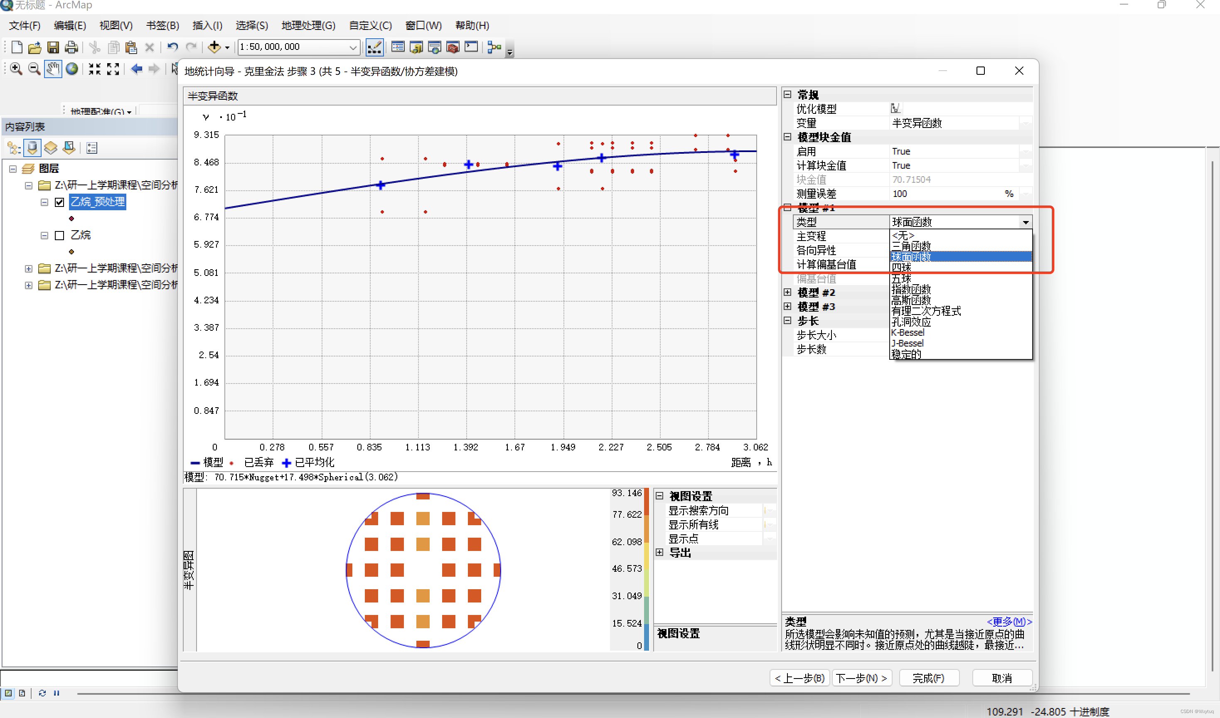
Task: Expand the 导出 section
Action: point(659,552)
